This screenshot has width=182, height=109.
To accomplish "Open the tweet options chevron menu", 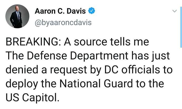I will (174, 11).
